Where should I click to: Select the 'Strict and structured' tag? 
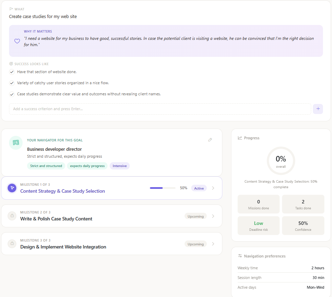pos(46,166)
